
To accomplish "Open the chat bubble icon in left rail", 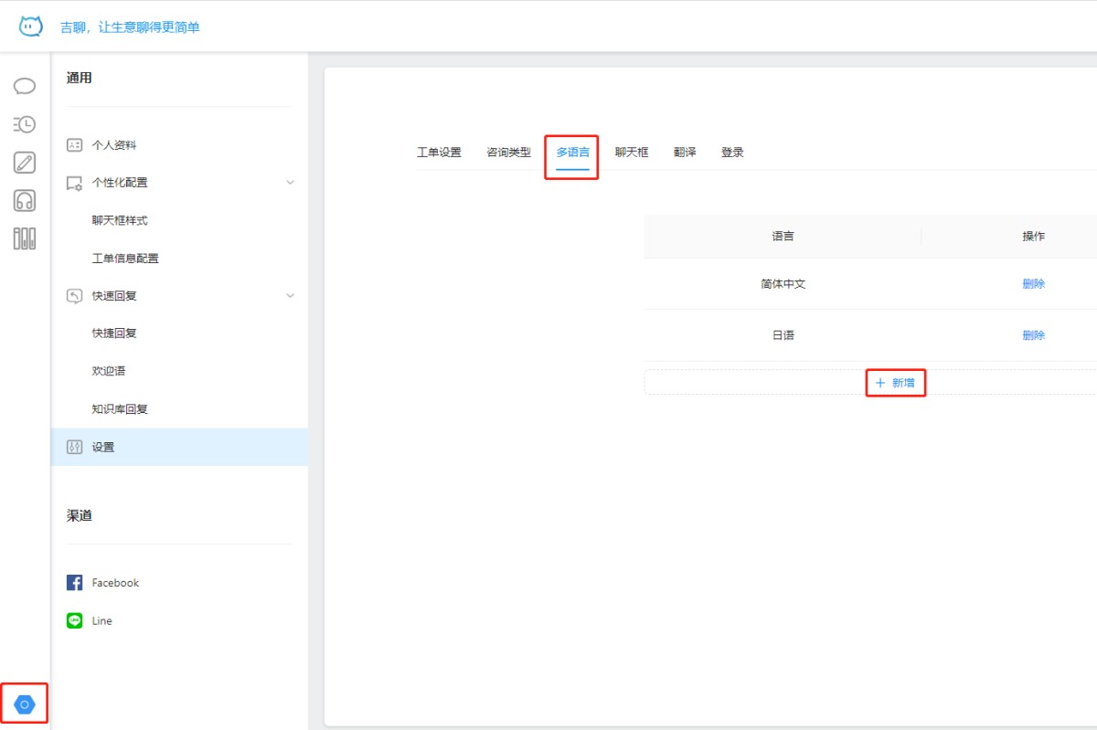I will [x=25, y=86].
